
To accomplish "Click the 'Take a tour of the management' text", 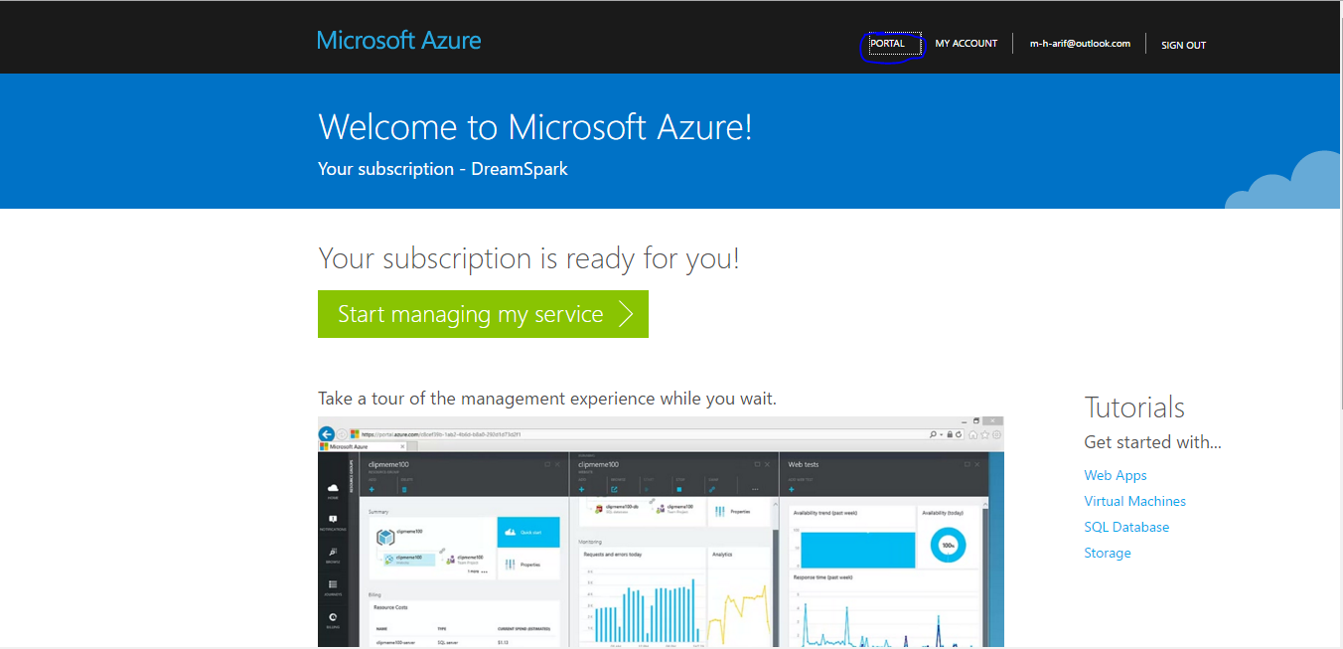I will click(547, 399).
